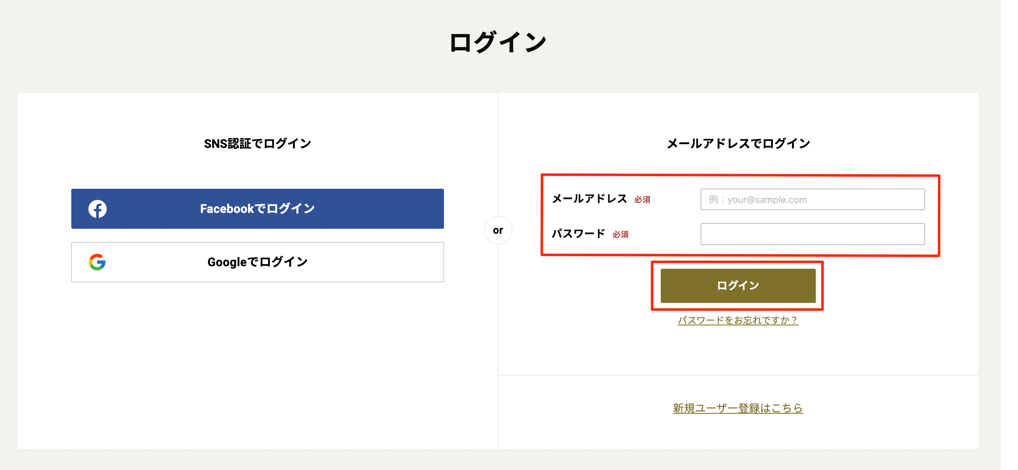This screenshot has width=1018, height=470.
Task: Click the your@sample.com placeholder text box
Action: click(812, 199)
